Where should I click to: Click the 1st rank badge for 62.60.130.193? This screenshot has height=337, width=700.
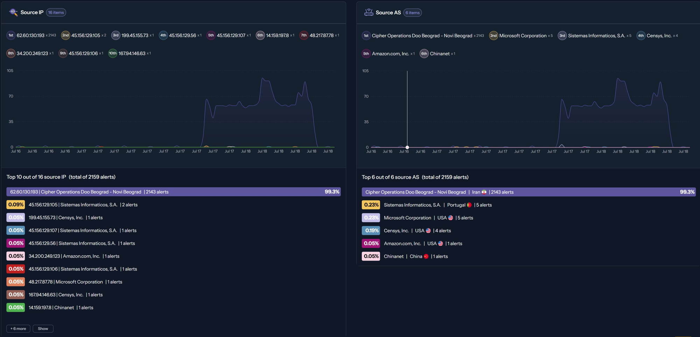[11, 35]
